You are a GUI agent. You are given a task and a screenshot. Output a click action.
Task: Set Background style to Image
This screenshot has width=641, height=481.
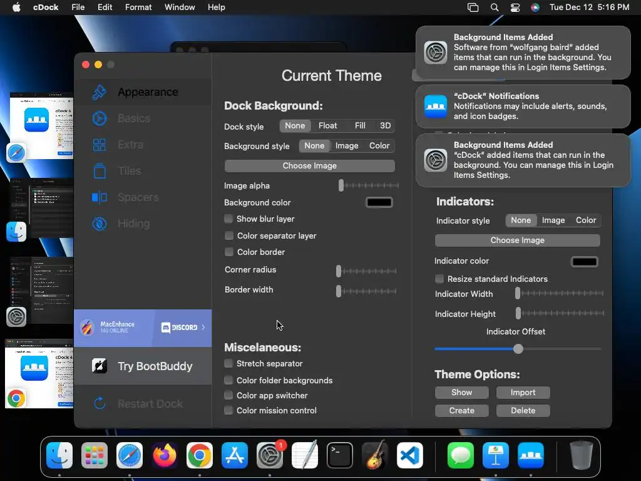[x=347, y=145]
